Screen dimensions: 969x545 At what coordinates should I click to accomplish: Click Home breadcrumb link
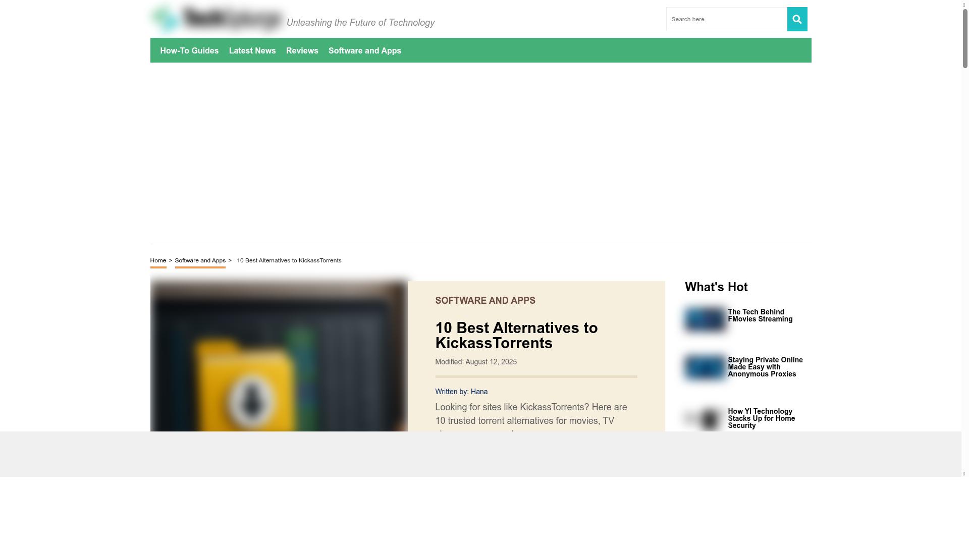(x=158, y=260)
